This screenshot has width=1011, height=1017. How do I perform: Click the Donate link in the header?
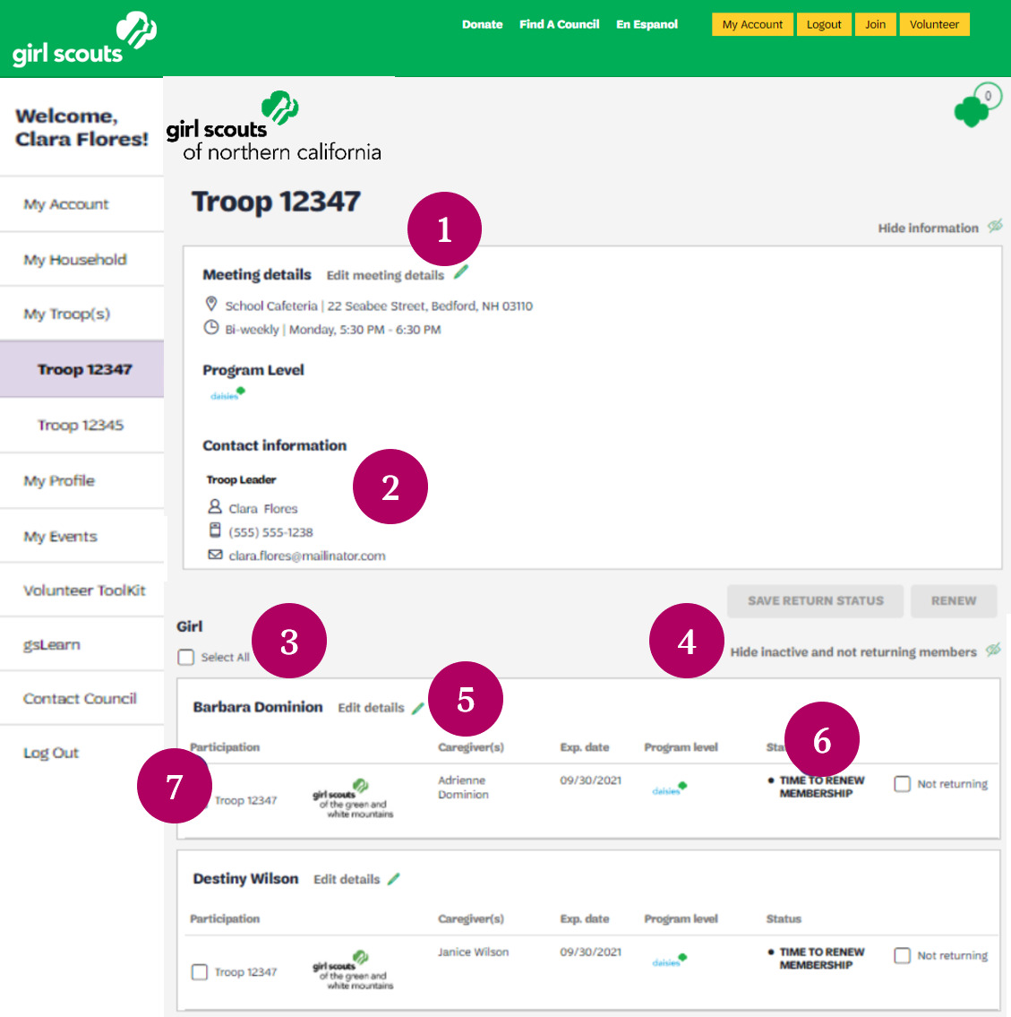coord(482,25)
